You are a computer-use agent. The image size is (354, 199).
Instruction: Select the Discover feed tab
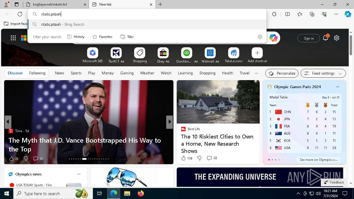15,73
